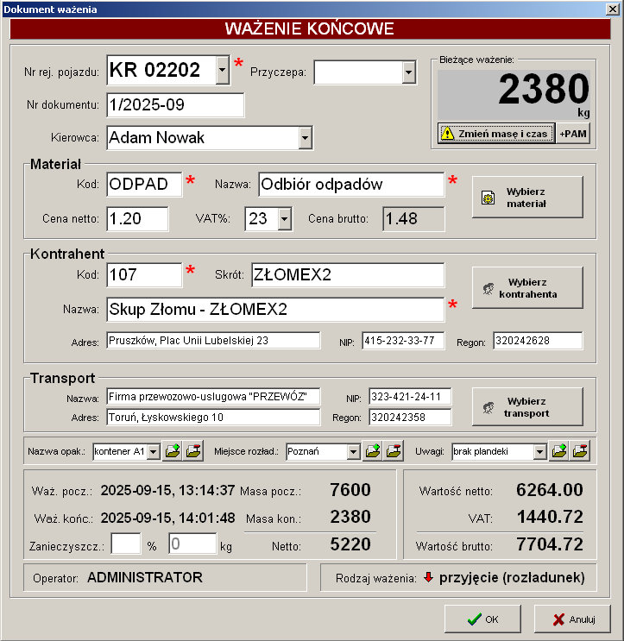Click the current weighing value '2380'

tap(544, 89)
